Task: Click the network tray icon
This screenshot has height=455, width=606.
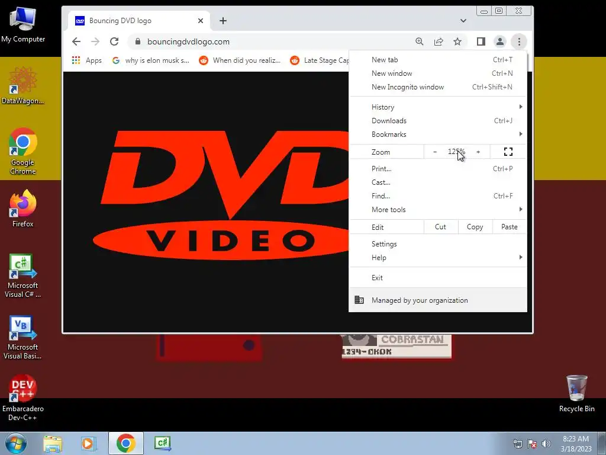Action: (x=517, y=444)
